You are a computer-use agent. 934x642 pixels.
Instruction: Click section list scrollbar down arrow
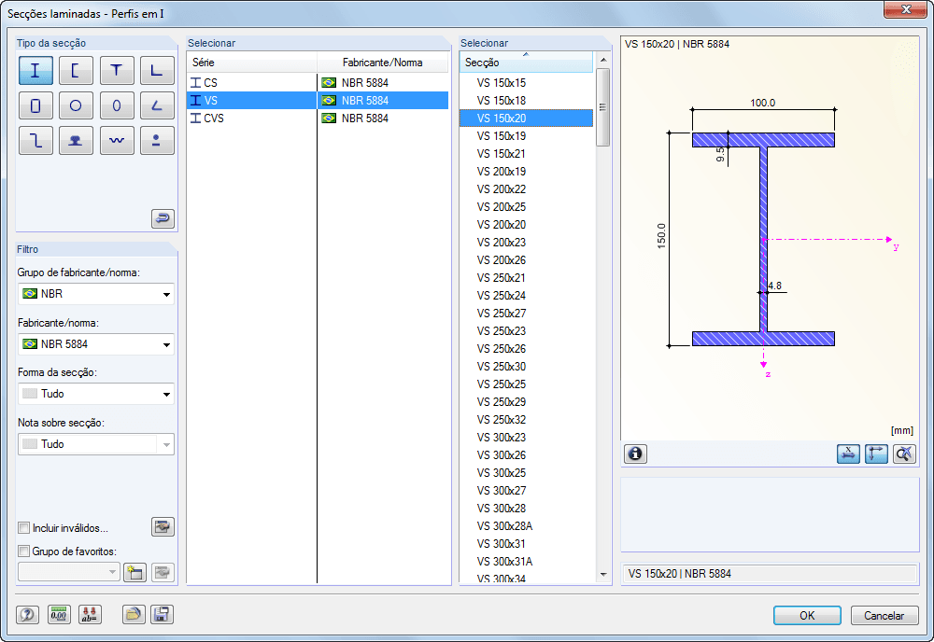point(602,575)
